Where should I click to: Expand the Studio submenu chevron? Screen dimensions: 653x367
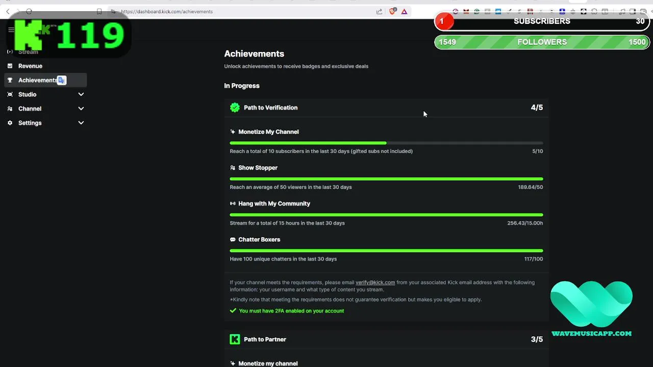tap(81, 94)
